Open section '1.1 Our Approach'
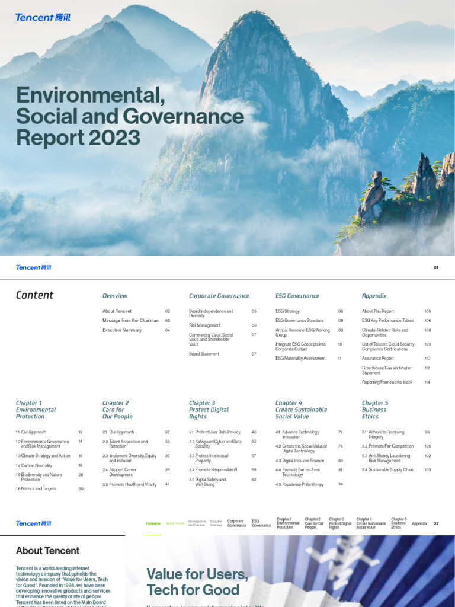 tap(31, 432)
